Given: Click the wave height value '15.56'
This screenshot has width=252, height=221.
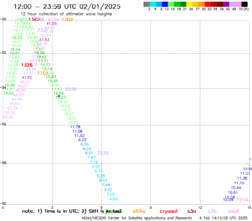Looking at the screenshot, I should coord(59,93).
